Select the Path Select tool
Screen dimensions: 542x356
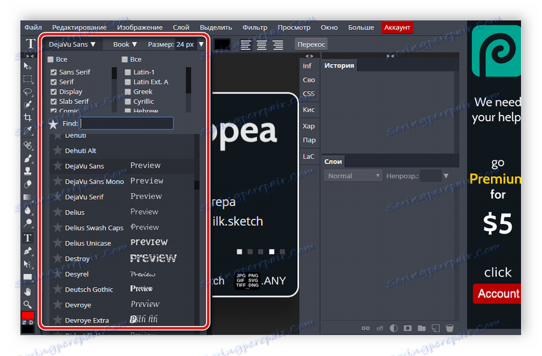pyautogui.click(x=27, y=264)
